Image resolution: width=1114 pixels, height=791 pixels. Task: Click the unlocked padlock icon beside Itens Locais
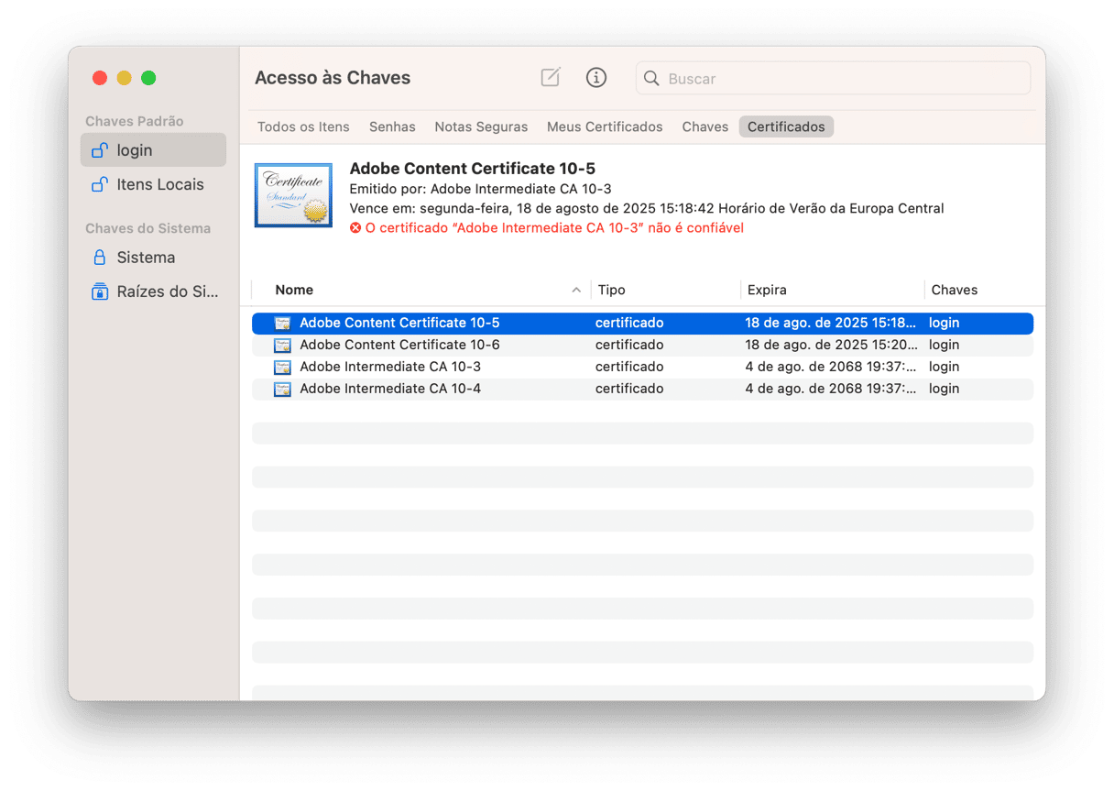click(100, 184)
